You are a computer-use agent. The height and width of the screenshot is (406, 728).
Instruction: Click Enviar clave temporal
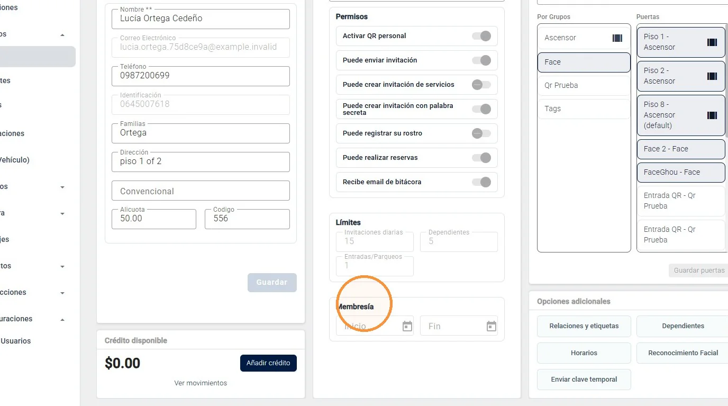(584, 380)
